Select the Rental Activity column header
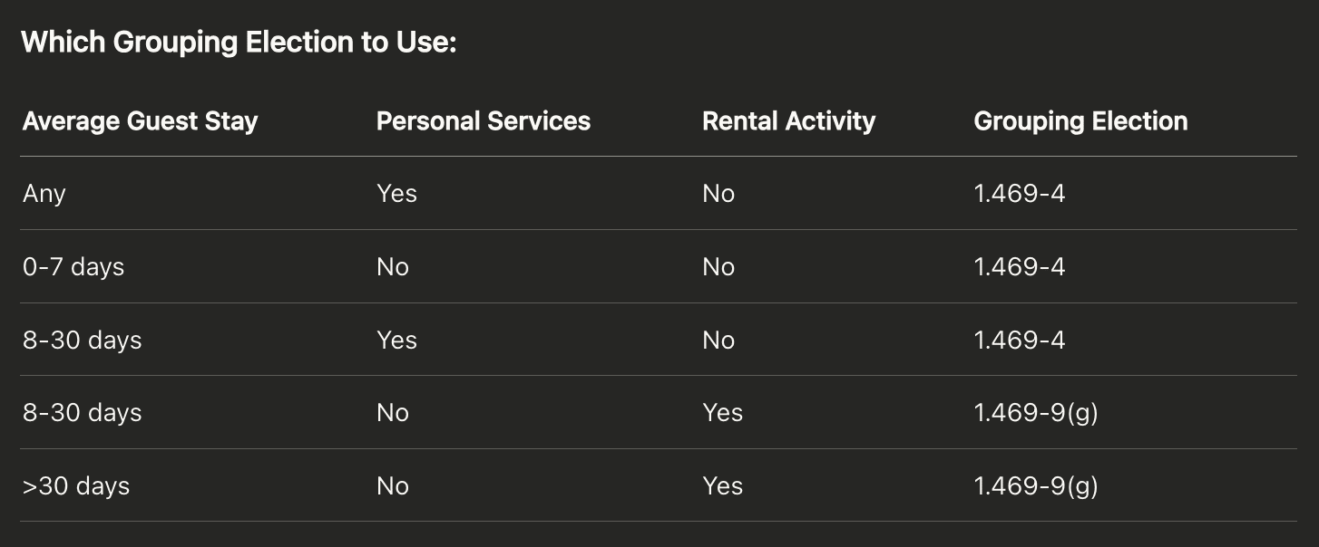This screenshot has height=547, width=1319. pos(788,121)
